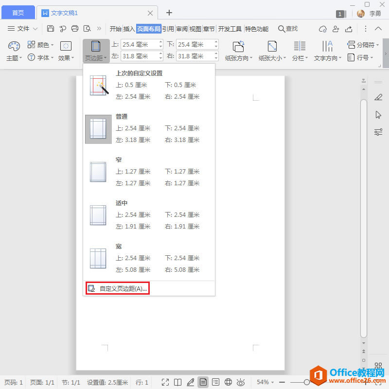
Task: Click the fullscreen view icon in status bar
Action: [x=165, y=382]
